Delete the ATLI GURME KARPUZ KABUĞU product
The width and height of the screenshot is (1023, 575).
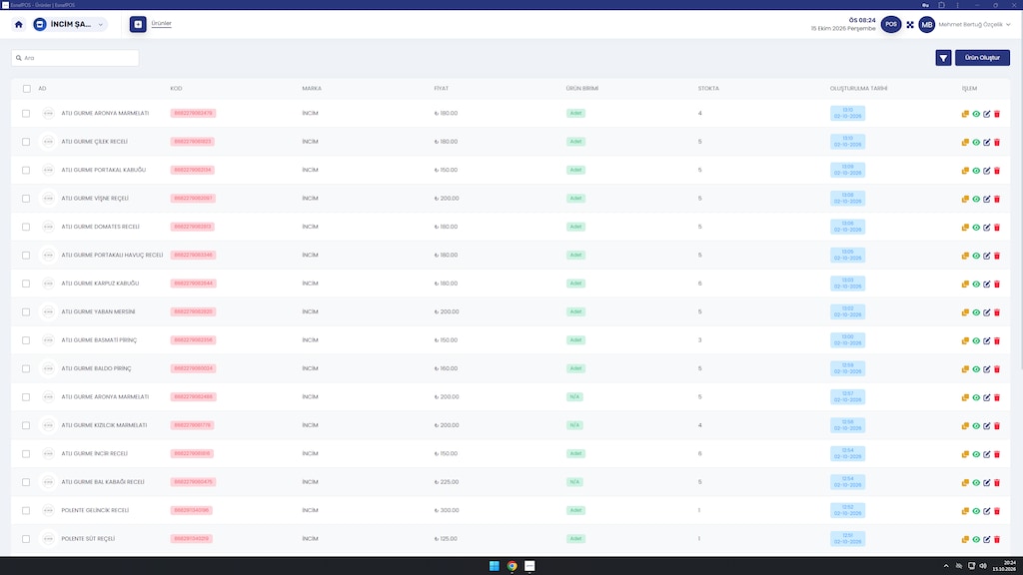(x=997, y=285)
